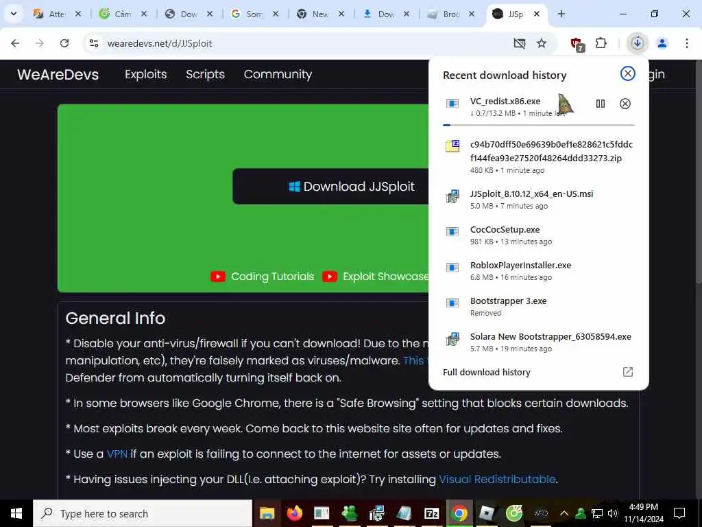Open the Scripts nav menu
The width and height of the screenshot is (702, 527).
[x=205, y=74]
